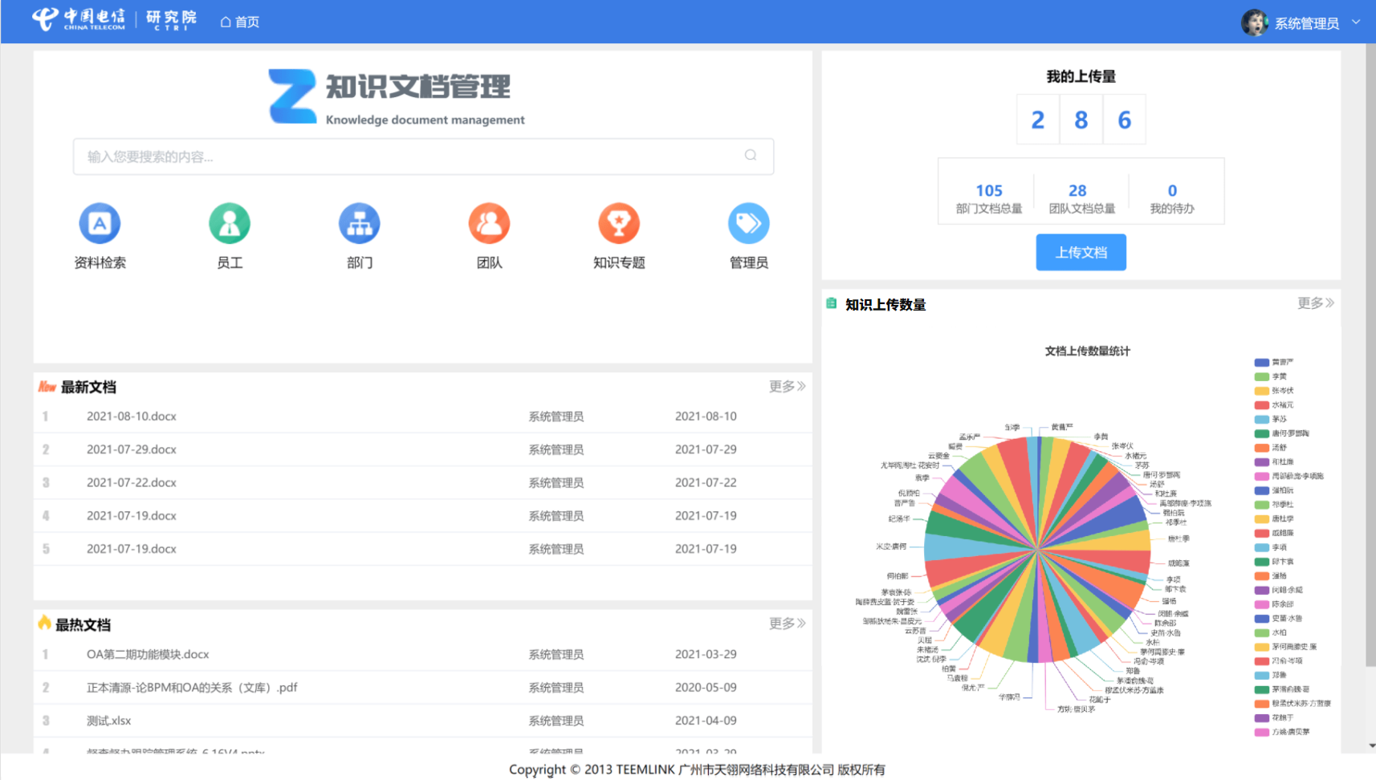
Task: Open 更多 next to 最热文档
Action: point(786,624)
